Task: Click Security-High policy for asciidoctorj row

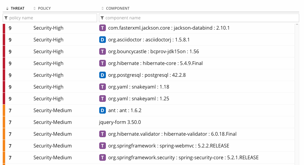Action: pyautogui.click(x=48, y=40)
